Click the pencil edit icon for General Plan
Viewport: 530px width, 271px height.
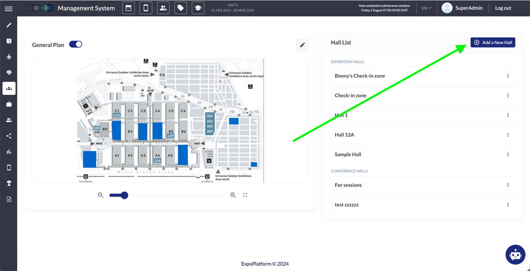302,45
